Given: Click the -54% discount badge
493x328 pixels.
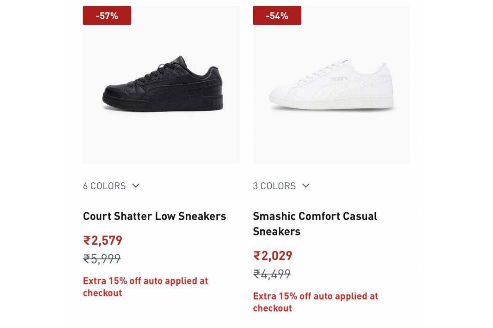Looking at the screenshot, I should [277, 16].
